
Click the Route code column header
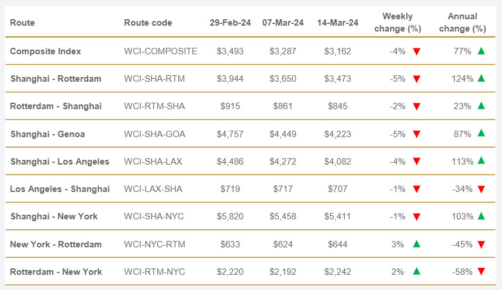(x=148, y=23)
